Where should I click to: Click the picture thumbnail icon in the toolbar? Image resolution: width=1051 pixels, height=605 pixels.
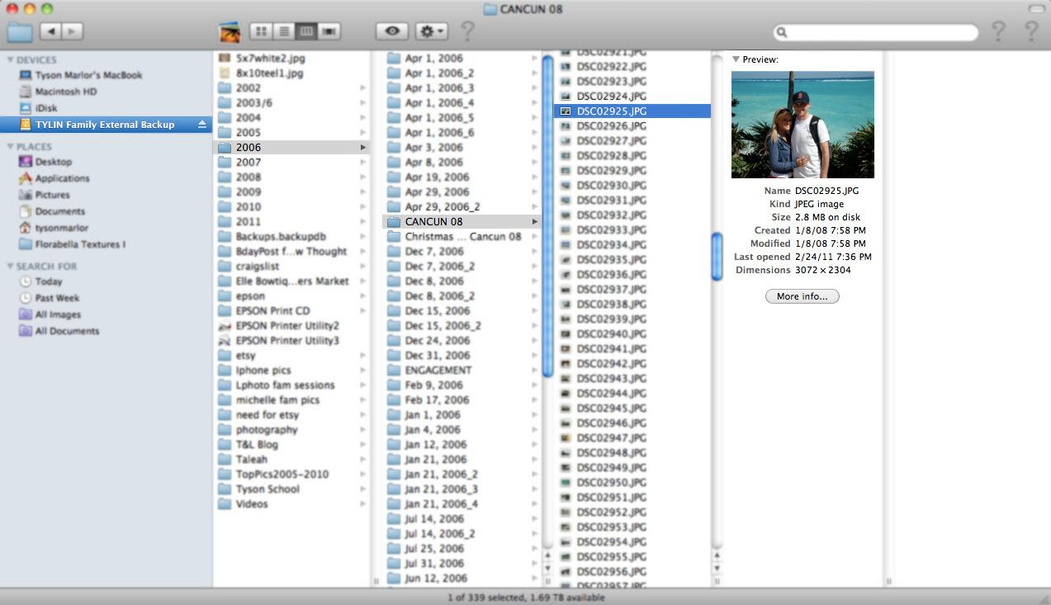[230, 32]
